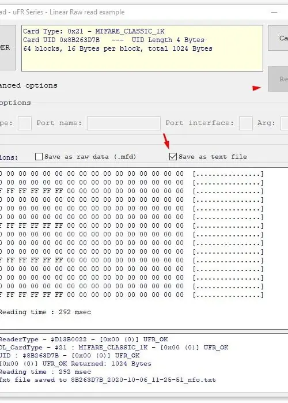Focus the Port name input field

124,123
